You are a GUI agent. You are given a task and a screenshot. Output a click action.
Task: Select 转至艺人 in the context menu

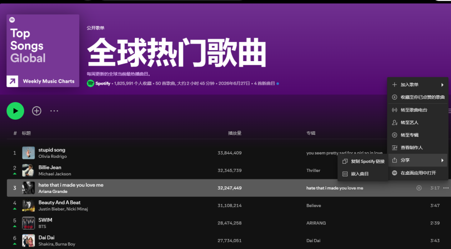tap(417, 122)
